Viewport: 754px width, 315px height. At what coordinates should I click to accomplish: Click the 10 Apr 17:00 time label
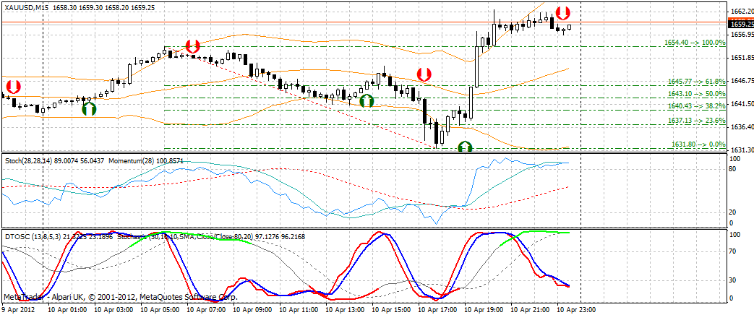438,311
